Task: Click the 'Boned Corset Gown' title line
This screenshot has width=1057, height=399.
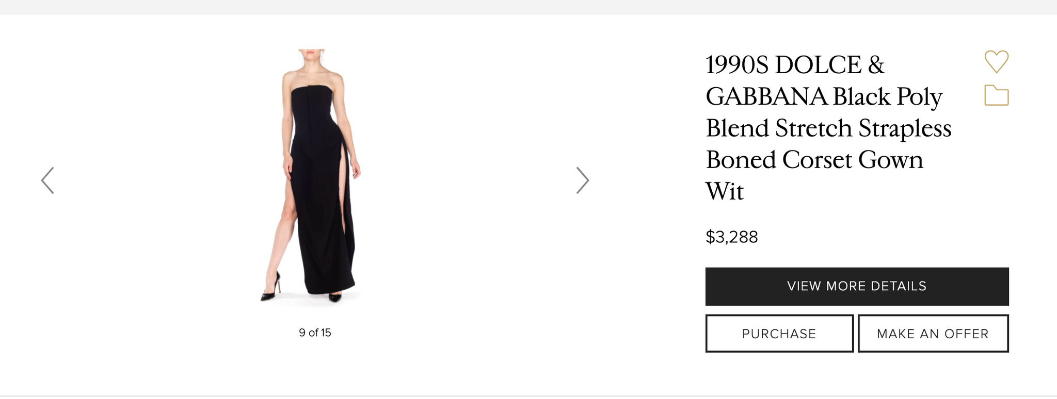Action: point(814,160)
